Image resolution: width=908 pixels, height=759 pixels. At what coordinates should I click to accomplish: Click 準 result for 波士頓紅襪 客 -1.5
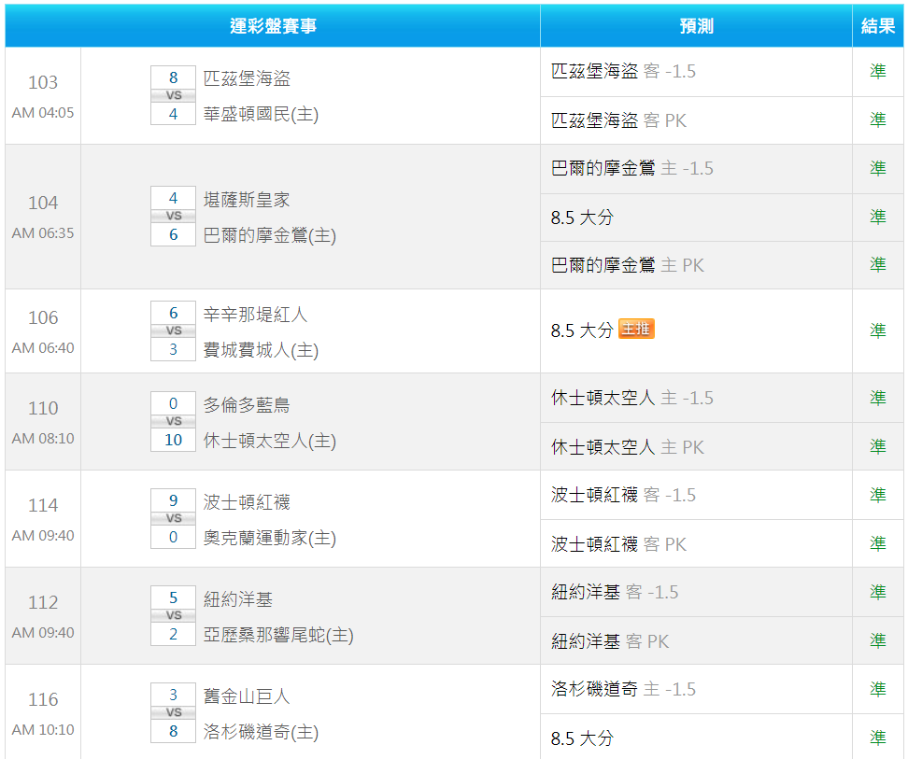pyautogui.click(x=878, y=495)
